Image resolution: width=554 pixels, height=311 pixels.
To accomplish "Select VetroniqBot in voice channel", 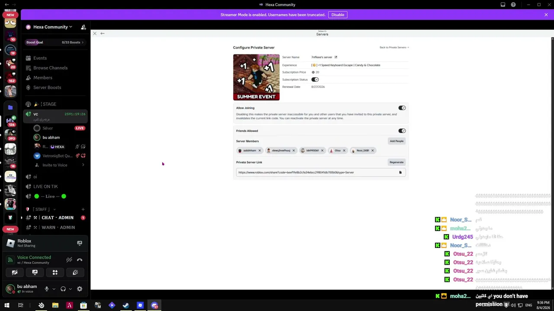I will (59, 156).
